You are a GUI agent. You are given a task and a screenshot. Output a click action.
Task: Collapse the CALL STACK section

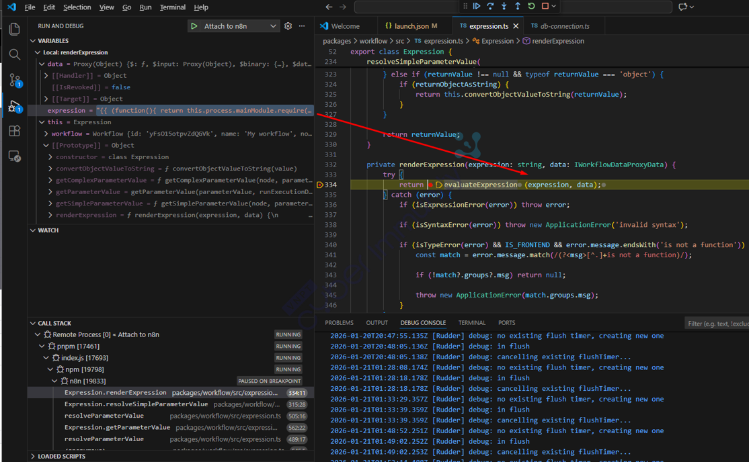(33, 323)
